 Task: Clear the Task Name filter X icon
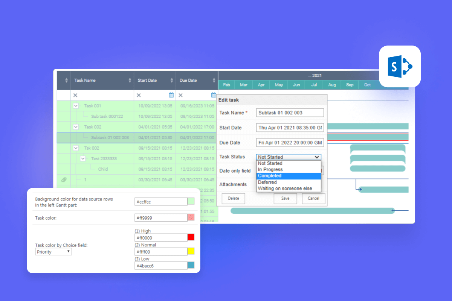click(x=75, y=96)
